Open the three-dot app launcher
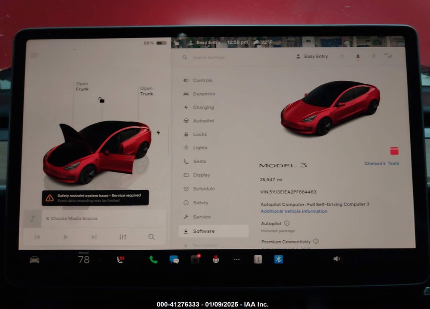This screenshot has width=430, height=309. pos(236,260)
